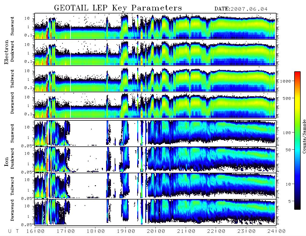Click the 500 colorbar tick value
This screenshot has width=306, height=236.
[x=287, y=98]
